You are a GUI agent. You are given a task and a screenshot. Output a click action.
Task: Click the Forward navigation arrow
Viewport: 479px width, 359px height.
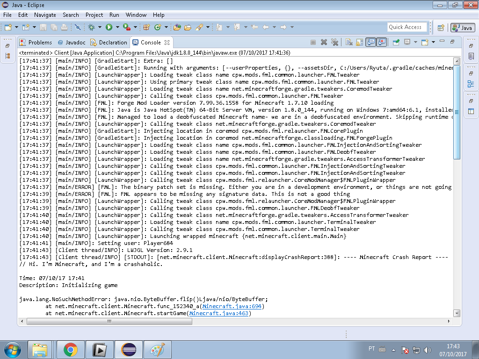pyautogui.click(x=283, y=27)
